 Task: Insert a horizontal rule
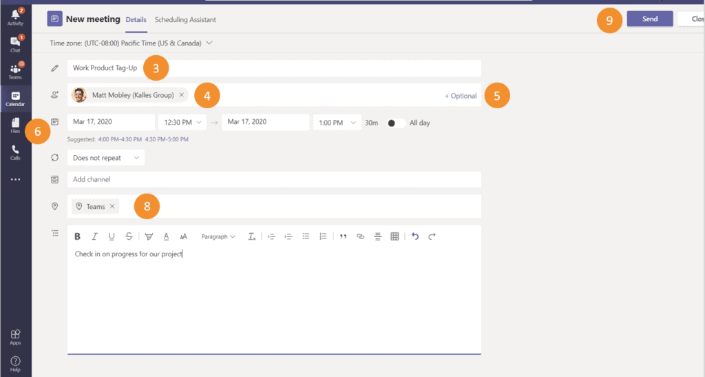click(x=378, y=236)
